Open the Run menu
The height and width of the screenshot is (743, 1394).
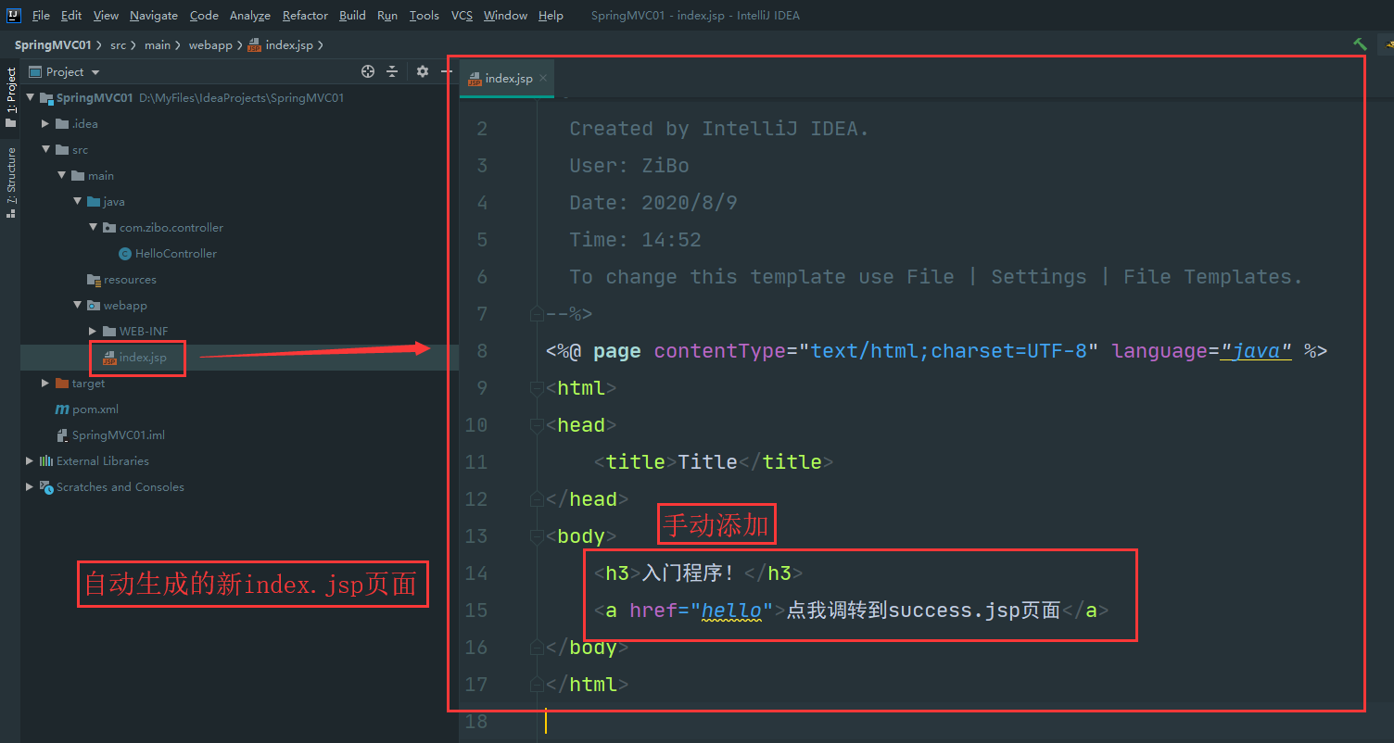pos(387,16)
